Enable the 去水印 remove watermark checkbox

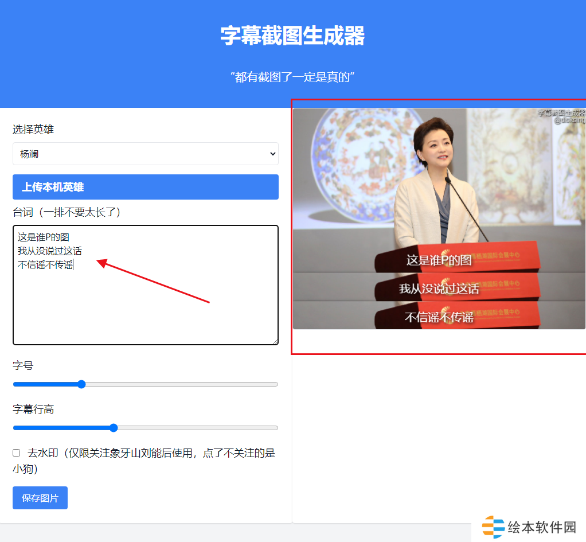(17, 453)
